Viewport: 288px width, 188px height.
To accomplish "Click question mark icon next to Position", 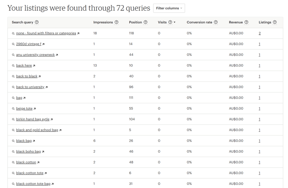I will (145, 22).
